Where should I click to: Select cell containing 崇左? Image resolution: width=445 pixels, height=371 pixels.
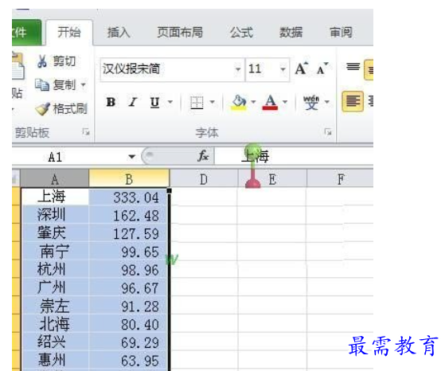[55, 306]
